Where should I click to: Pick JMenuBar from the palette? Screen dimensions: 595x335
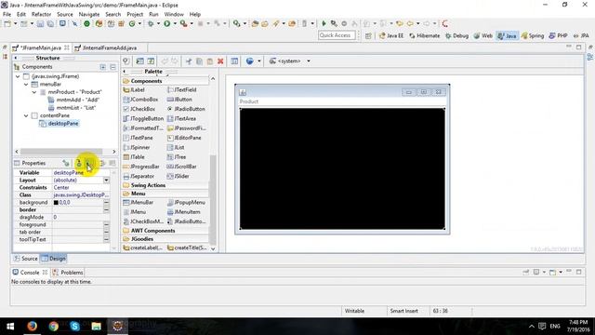click(x=139, y=203)
